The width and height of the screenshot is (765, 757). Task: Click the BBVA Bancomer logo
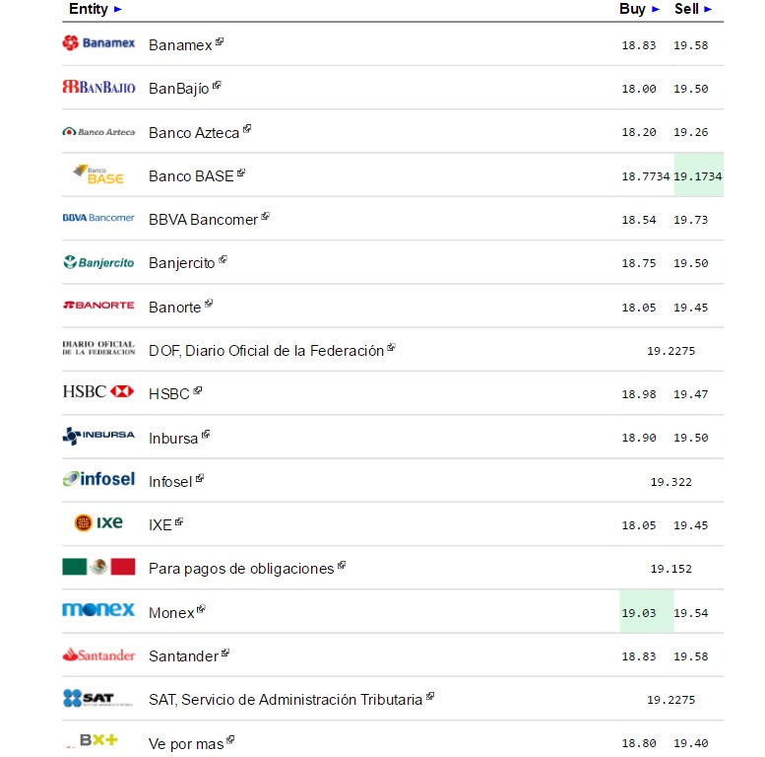click(98, 218)
